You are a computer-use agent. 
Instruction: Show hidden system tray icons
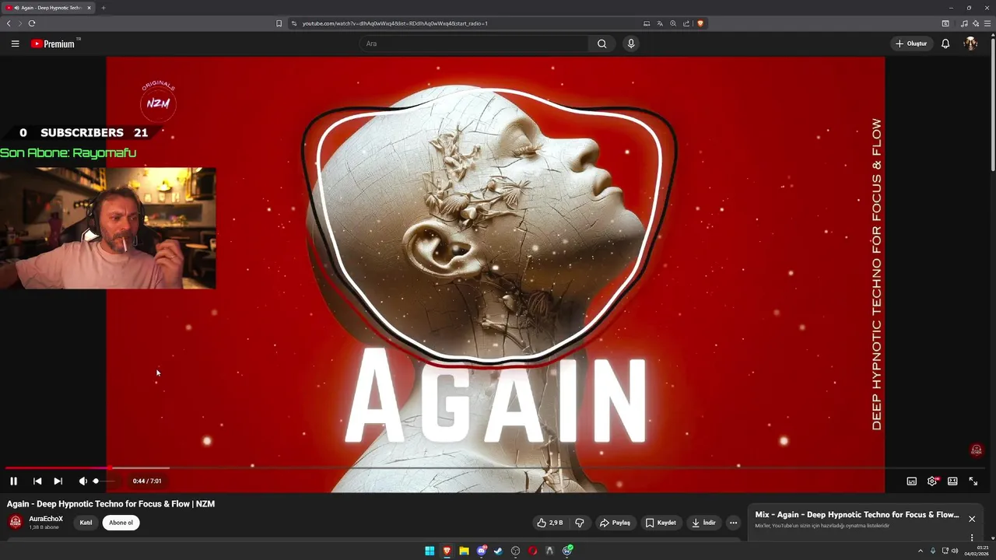pos(921,551)
